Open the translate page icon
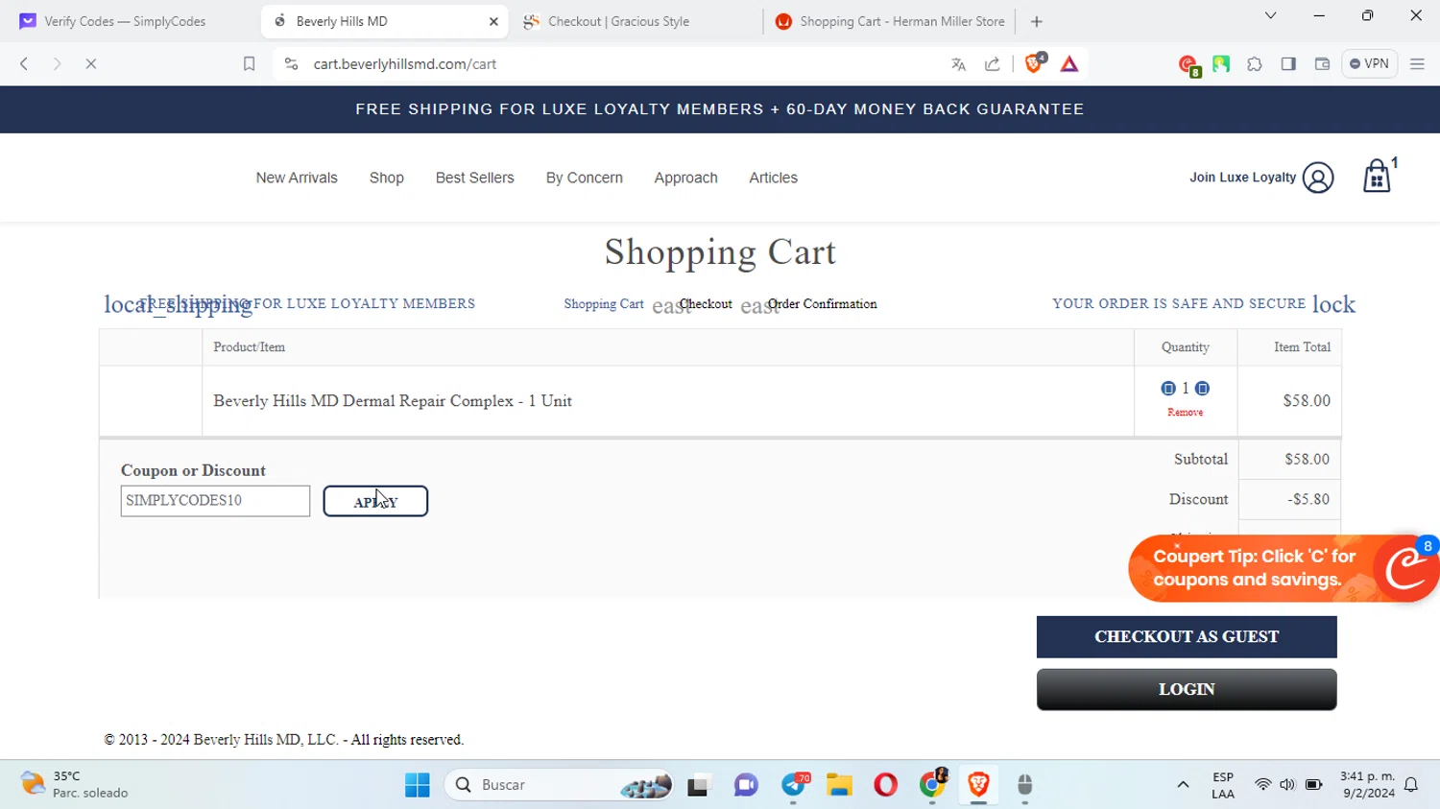Image resolution: width=1440 pixels, height=809 pixels. tap(958, 64)
